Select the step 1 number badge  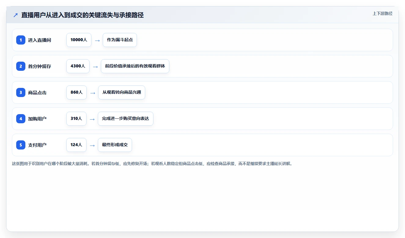21,40
